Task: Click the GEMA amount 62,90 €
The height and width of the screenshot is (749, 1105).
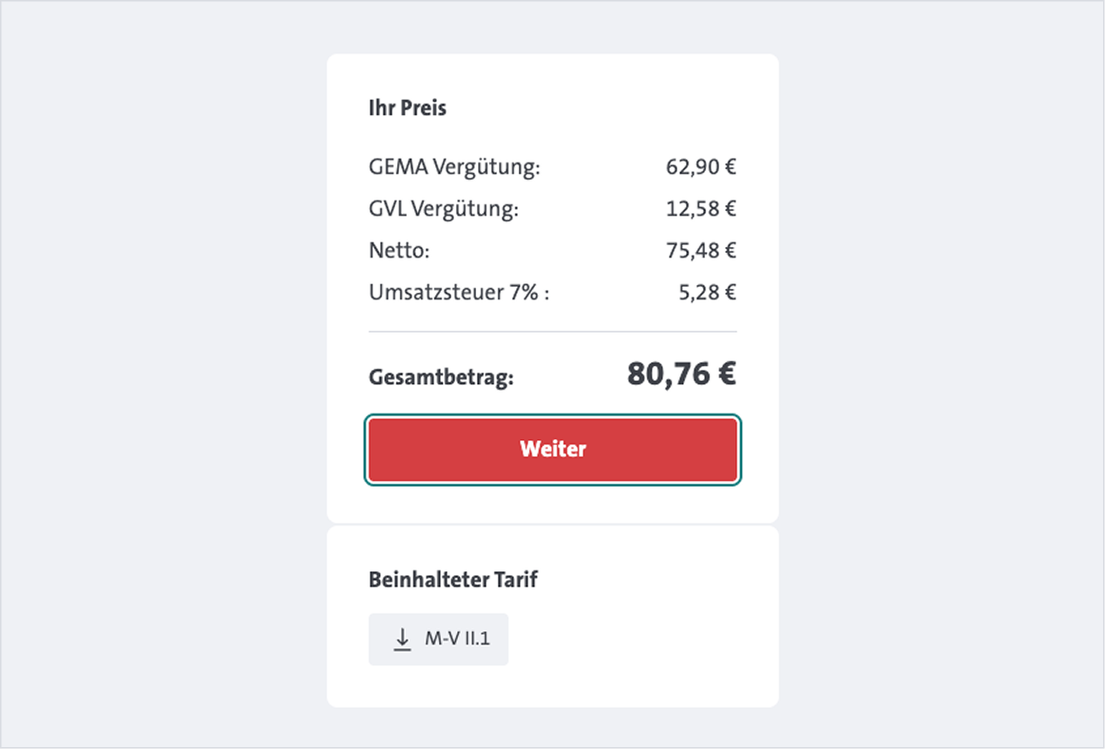Action: [701, 166]
